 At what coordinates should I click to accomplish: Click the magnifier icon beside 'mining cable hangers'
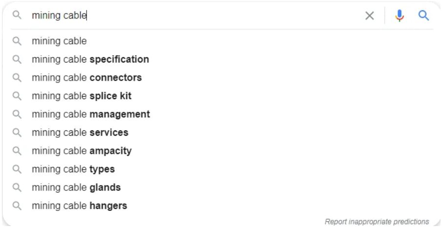tap(17, 206)
